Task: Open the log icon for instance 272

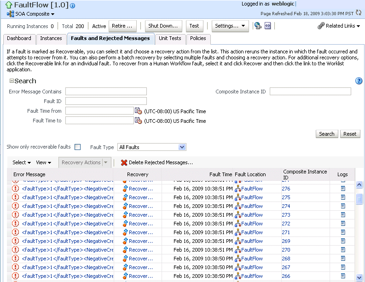Action: click(x=343, y=224)
